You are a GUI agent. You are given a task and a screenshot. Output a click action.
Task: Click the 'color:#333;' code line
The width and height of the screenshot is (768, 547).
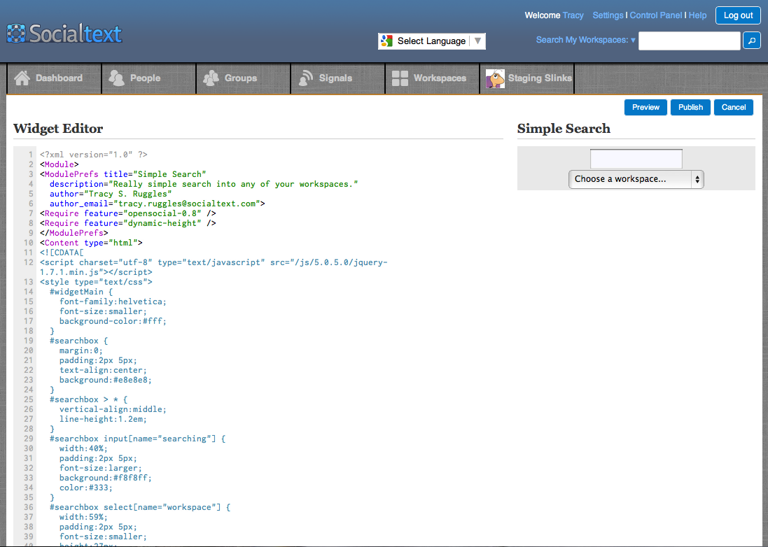[x=85, y=488]
